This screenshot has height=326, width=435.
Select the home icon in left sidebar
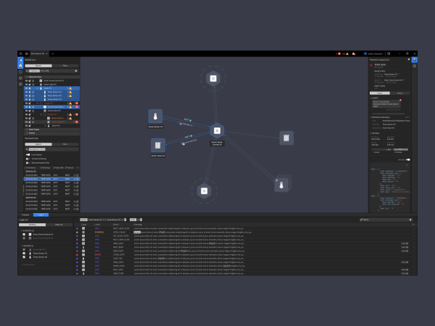pyautogui.click(x=20, y=66)
